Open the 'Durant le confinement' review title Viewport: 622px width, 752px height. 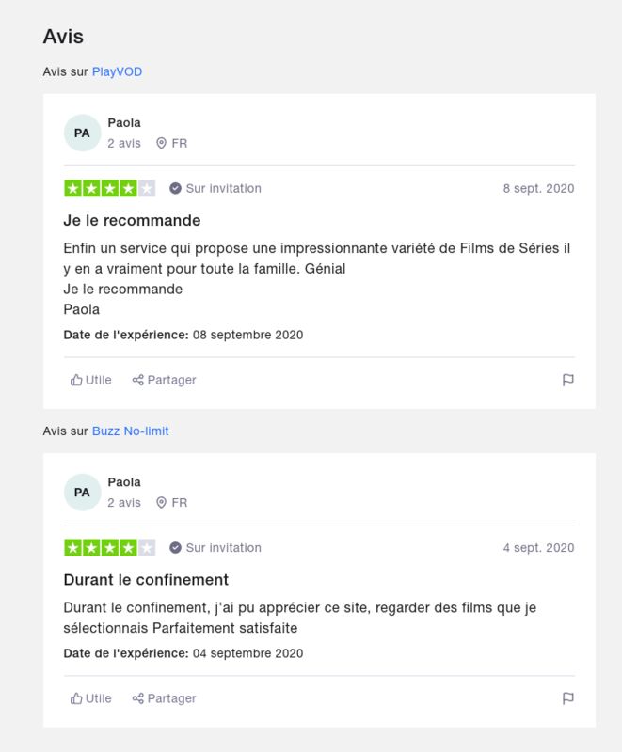tap(146, 579)
